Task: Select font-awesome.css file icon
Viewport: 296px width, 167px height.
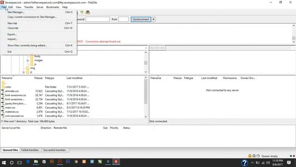Action: tap(3, 95)
